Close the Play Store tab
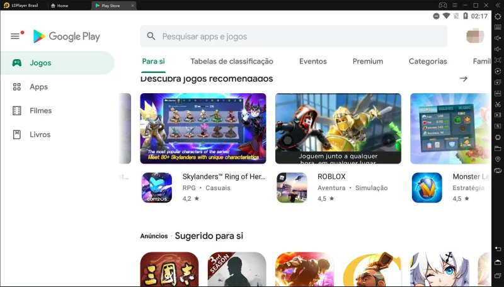 coord(132,6)
